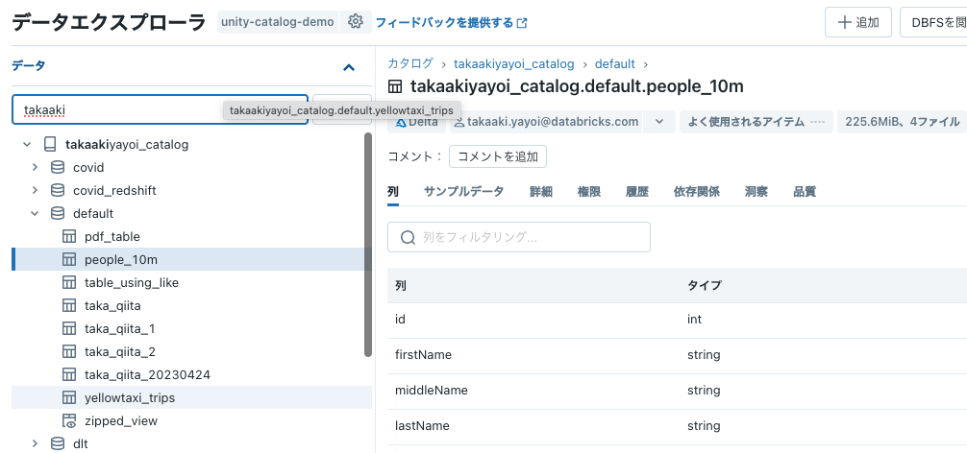Switch to the 列 tab
967x453 pixels.
[393, 191]
